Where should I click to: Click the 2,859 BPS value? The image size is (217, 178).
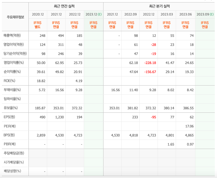click(x=41, y=135)
